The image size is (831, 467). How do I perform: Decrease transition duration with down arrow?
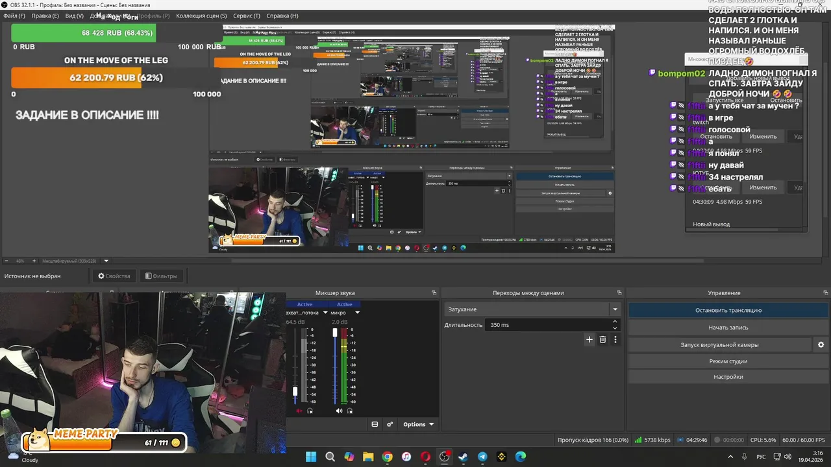pyautogui.click(x=615, y=328)
